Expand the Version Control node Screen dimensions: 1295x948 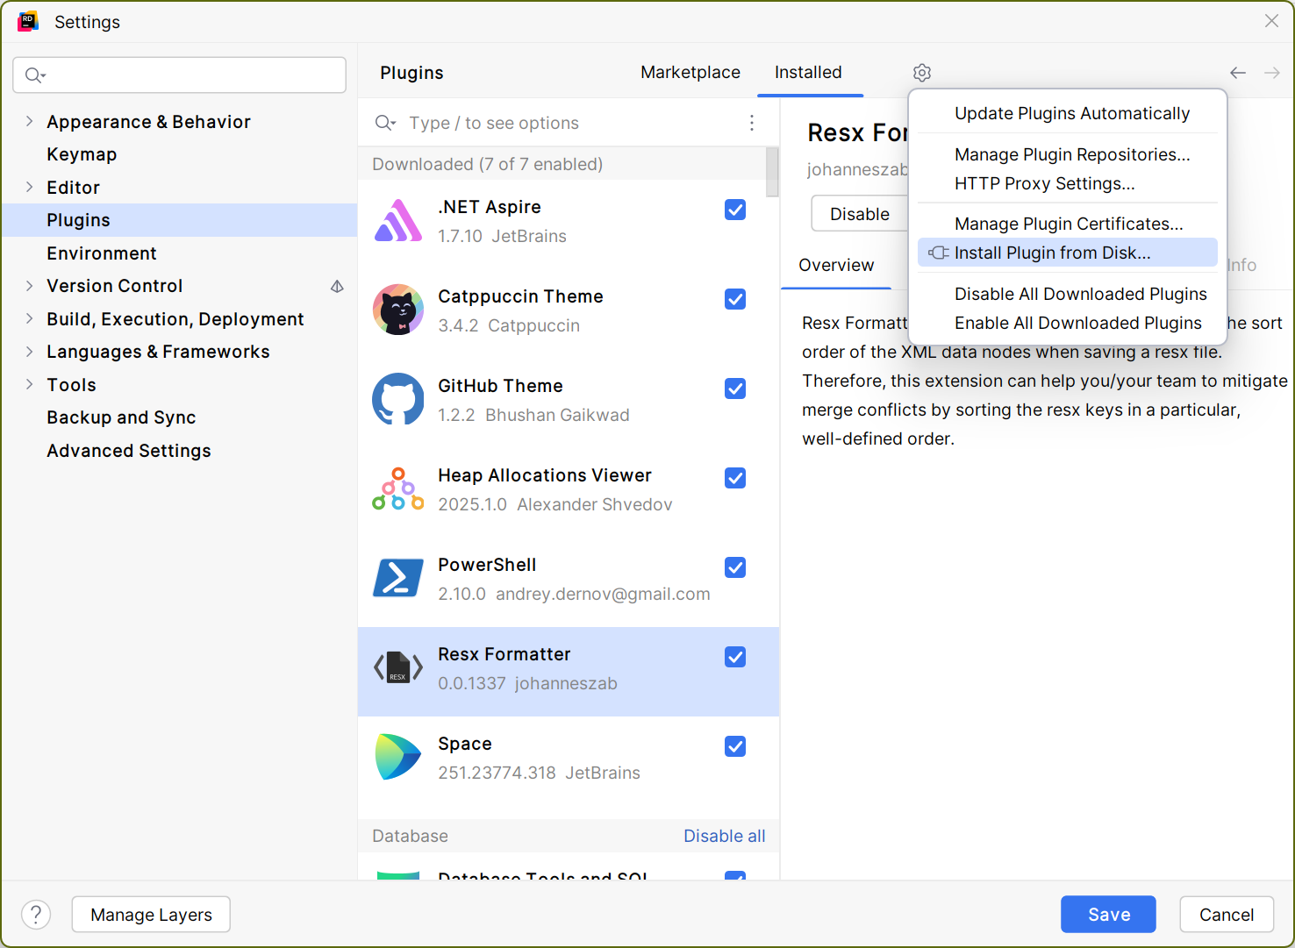click(x=29, y=286)
